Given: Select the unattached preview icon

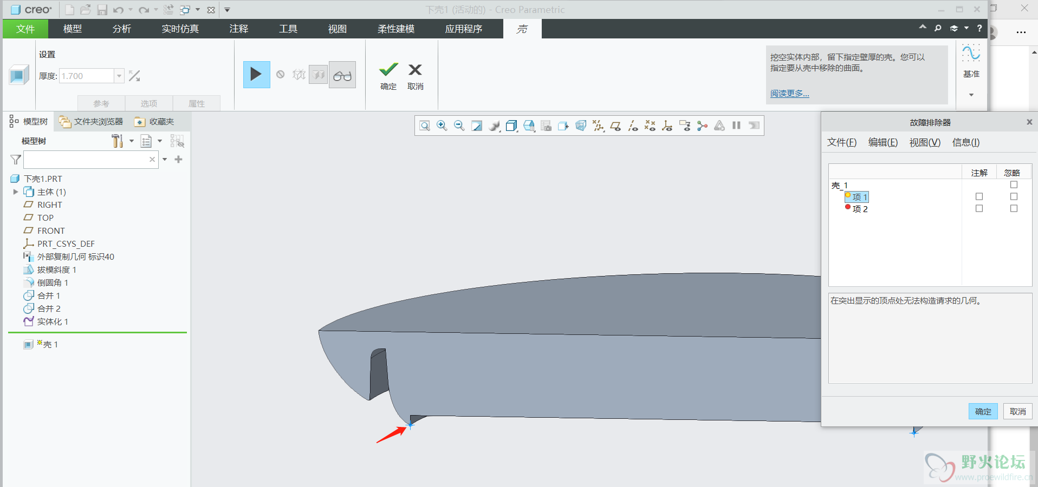Looking at the screenshot, I should pos(299,75).
